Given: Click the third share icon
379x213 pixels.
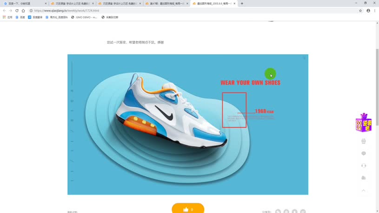Looking at the screenshot, I should (x=294, y=211).
